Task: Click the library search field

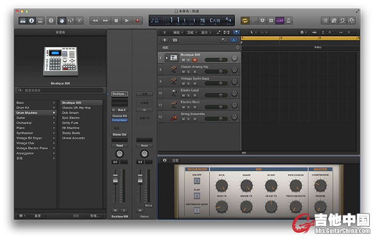Action: point(60,90)
